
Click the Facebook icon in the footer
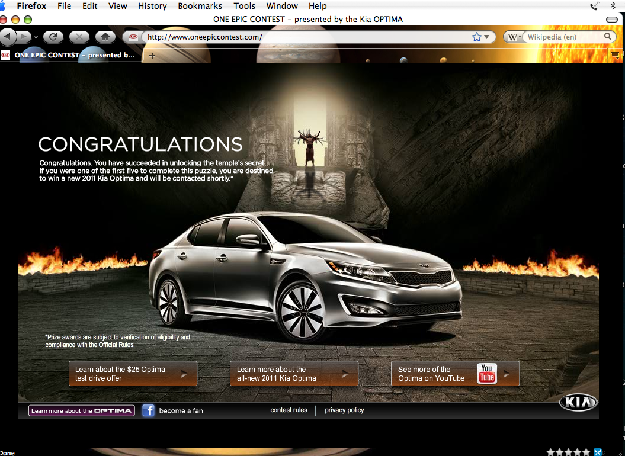click(148, 410)
